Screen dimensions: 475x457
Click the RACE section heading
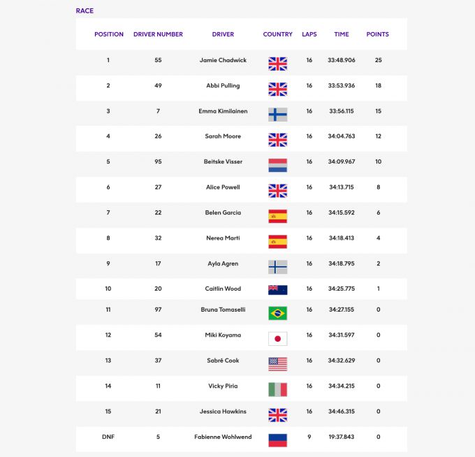click(85, 11)
